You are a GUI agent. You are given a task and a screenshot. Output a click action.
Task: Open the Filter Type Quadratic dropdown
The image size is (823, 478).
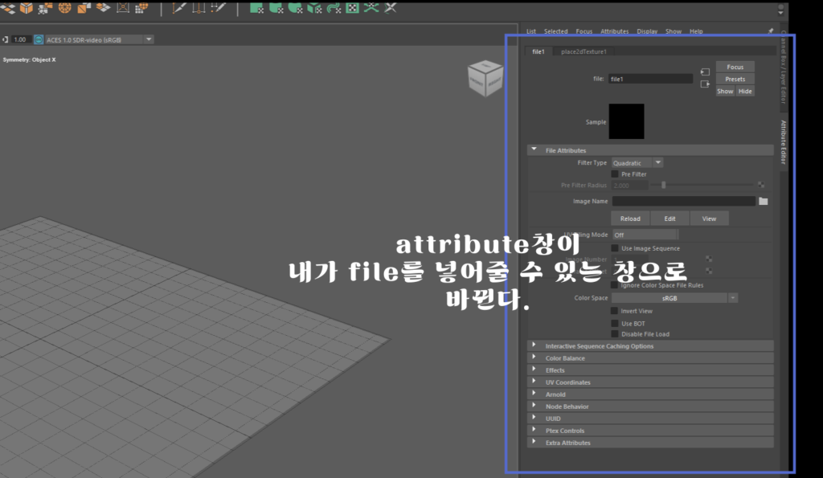pos(637,162)
